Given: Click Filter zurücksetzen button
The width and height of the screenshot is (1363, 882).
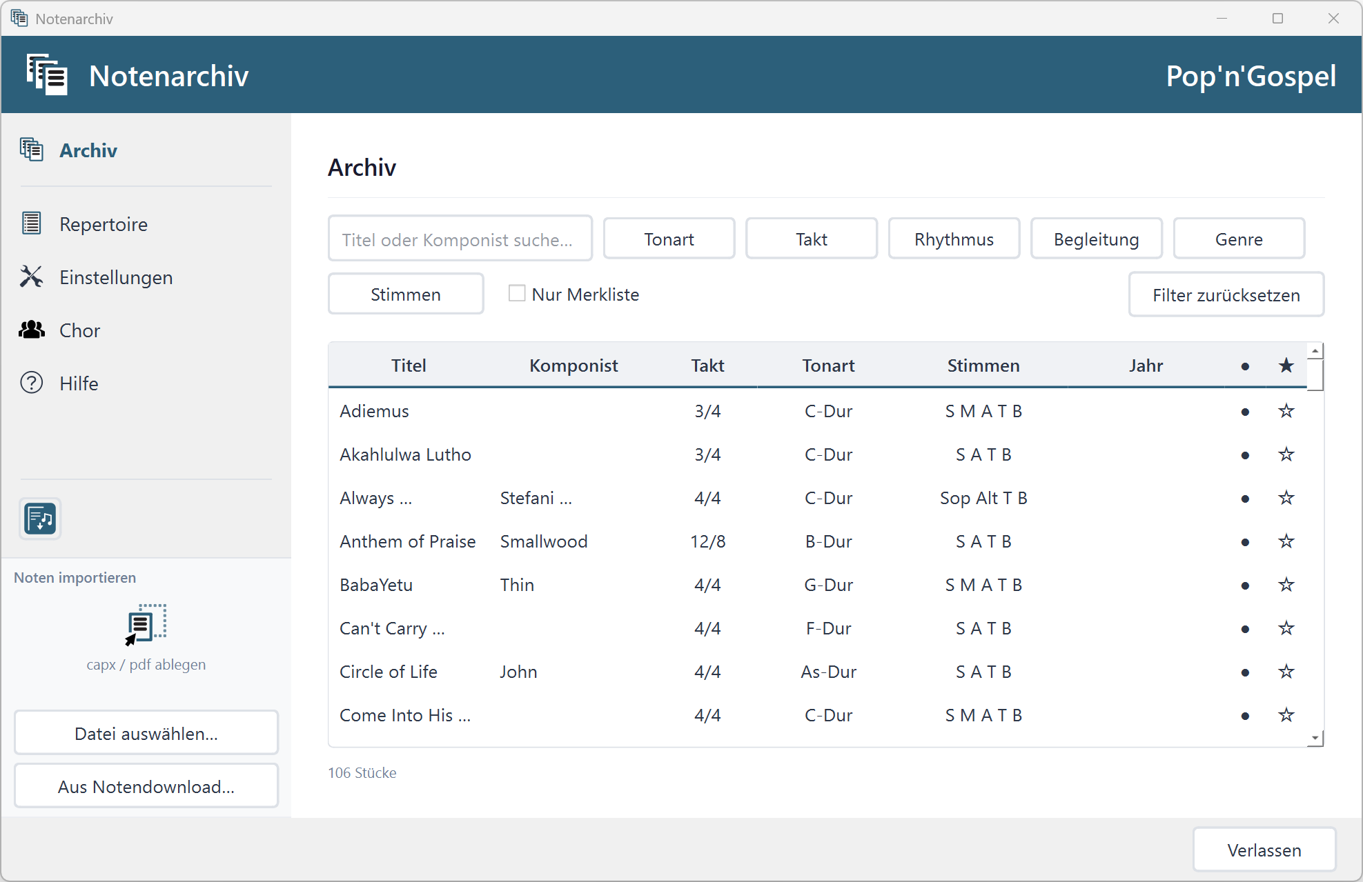Looking at the screenshot, I should tap(1226, 294).
